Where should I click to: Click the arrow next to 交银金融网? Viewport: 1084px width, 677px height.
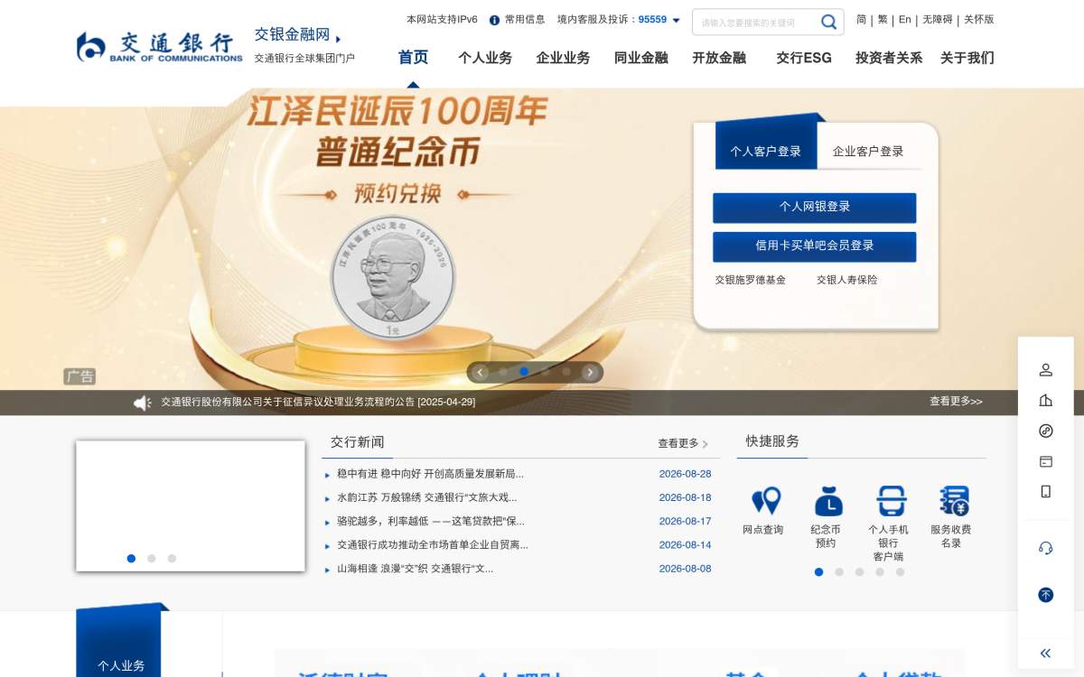coord(339,39)
